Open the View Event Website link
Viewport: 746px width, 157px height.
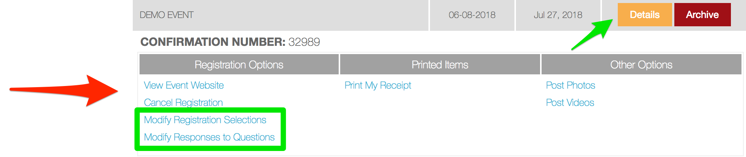184,85
